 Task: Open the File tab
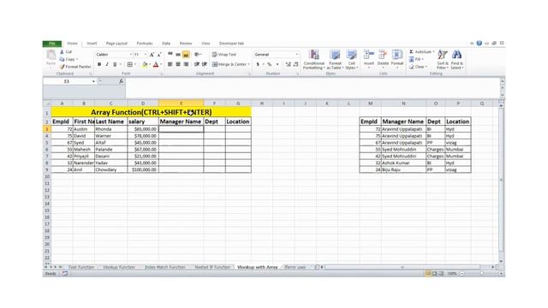coord(51,44)
